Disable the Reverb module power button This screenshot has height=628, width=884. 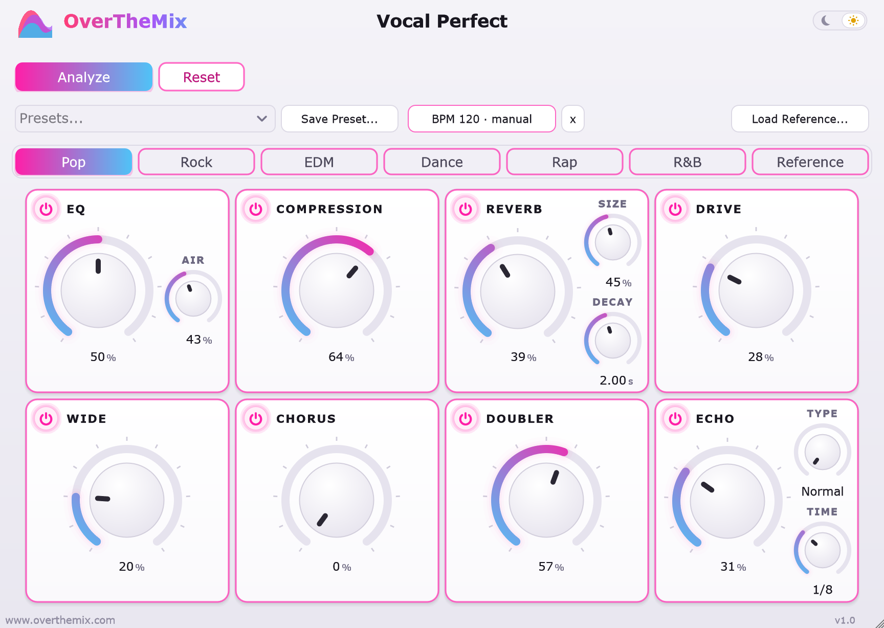pyautogui.click(x=466, y=209)
